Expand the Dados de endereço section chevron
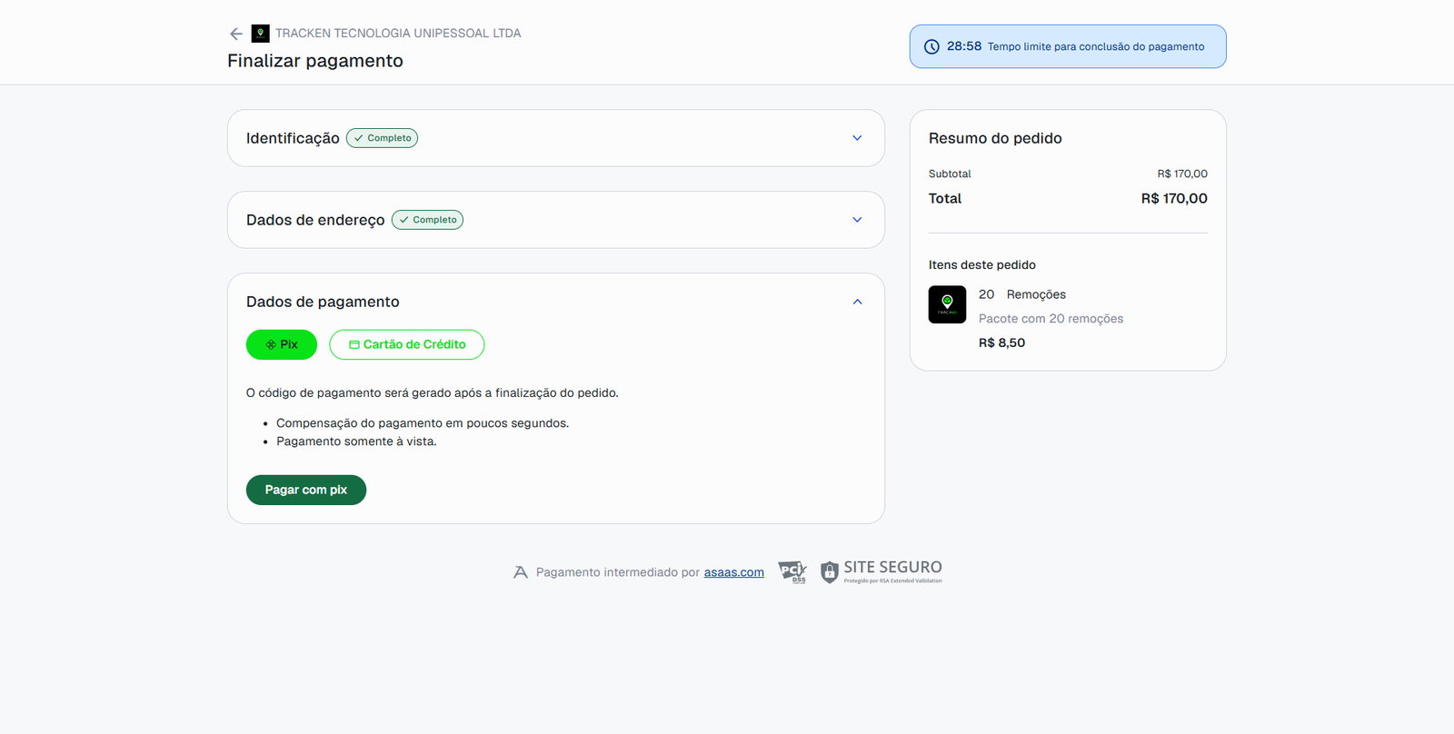 pyautogui.click(x=857, y=220)
